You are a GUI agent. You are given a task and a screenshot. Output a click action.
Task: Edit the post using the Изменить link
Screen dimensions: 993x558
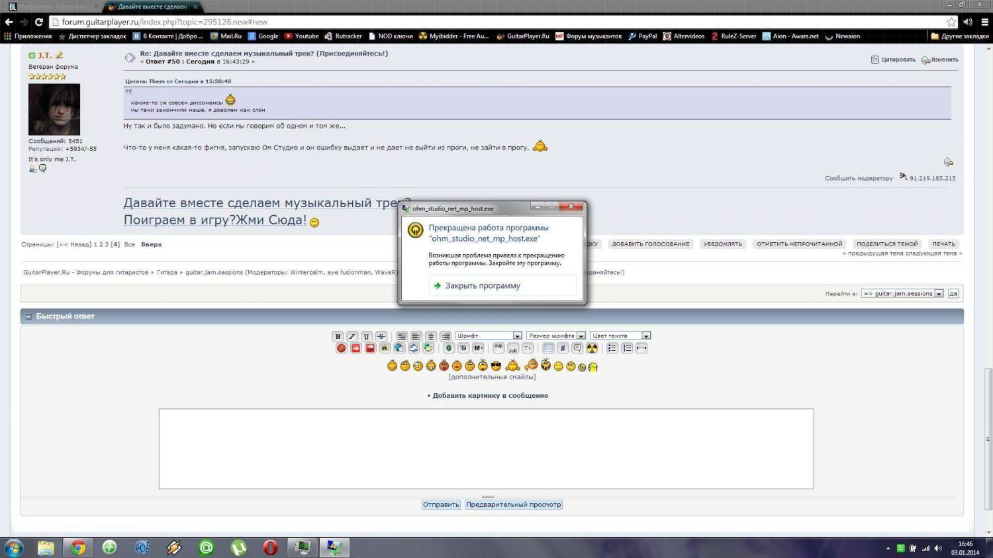(939, 60)
